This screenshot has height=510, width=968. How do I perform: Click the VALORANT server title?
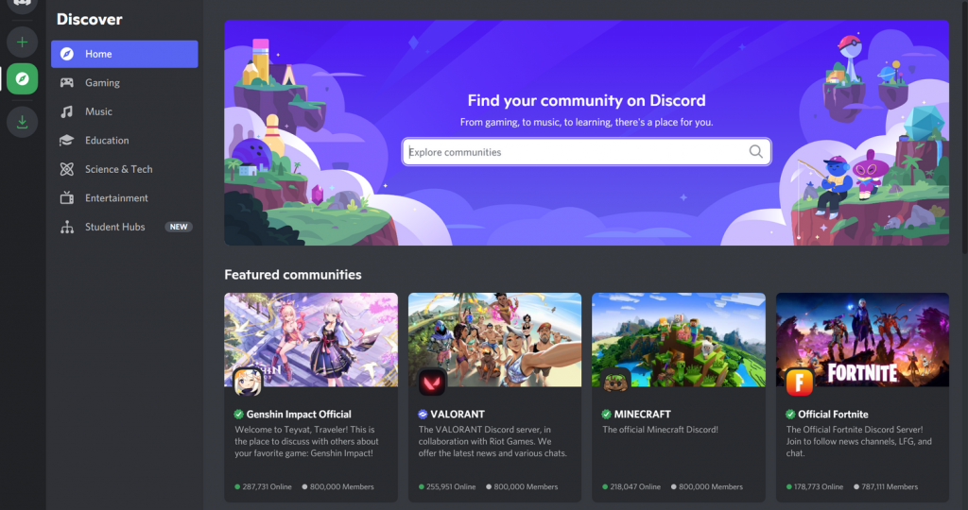[458, 415]
